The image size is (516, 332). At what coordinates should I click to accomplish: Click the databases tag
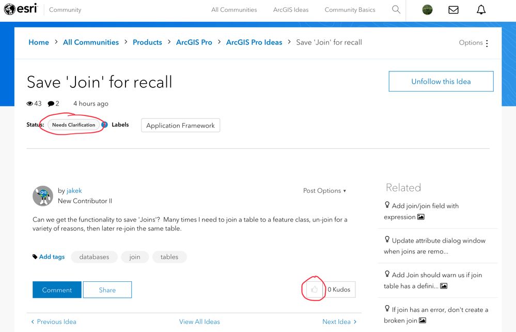pos(94,257)
